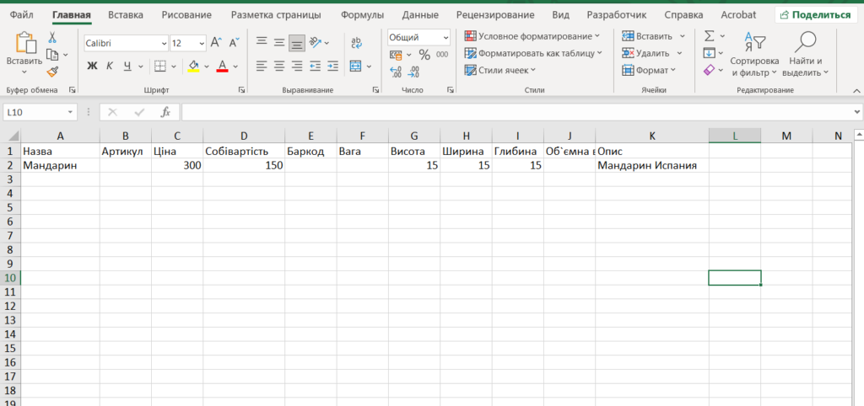Increase decimal places
Image resolution: width=864 pixels, height=406 pixels.
coord(396,72)
